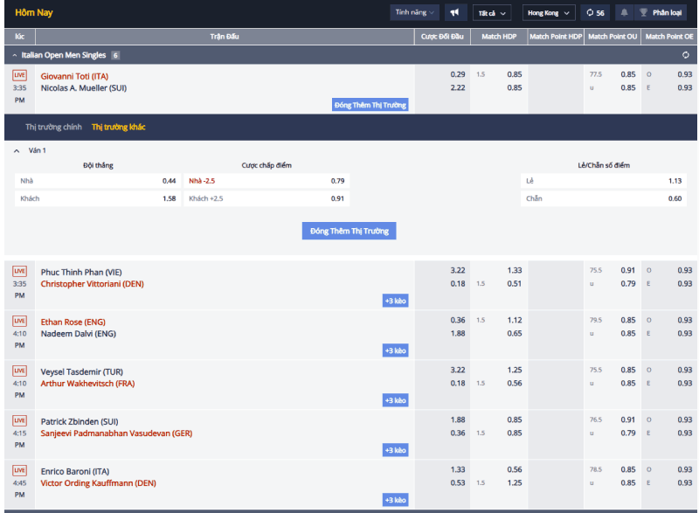Open the Tính năng dropdown

[x=414, y=12]
